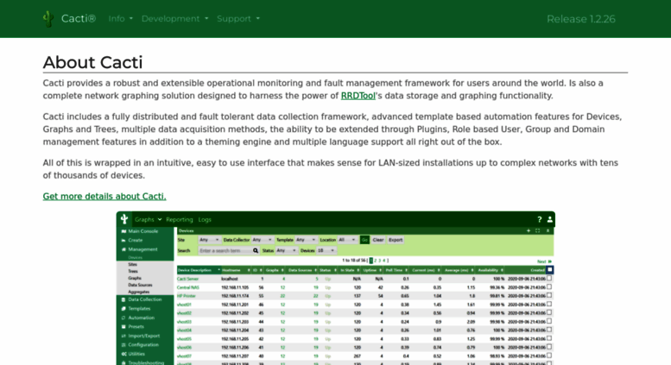
Task: Expand the Development menu
Action: (174, 19)
